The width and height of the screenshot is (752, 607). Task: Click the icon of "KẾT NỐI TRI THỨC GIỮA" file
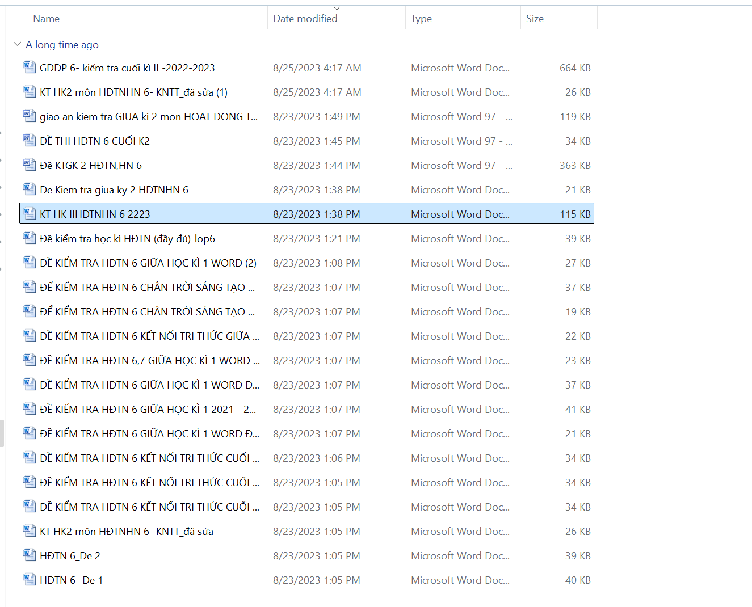pos(30,336)
